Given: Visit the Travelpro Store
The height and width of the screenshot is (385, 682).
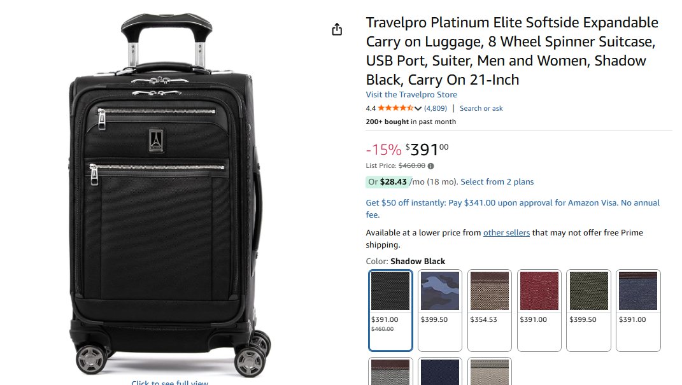Looking at the screenshot, I should [411, 95].
